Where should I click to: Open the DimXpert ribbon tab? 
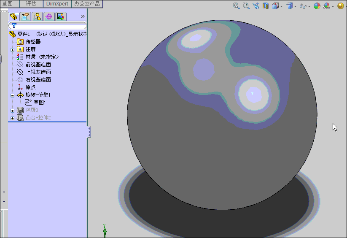(57, 4)
